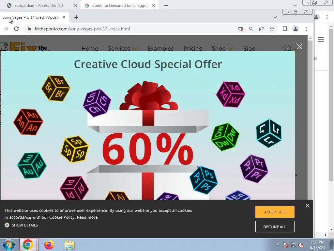
Task: Switch to the Google search tab in back window
Action: point(120,6)
